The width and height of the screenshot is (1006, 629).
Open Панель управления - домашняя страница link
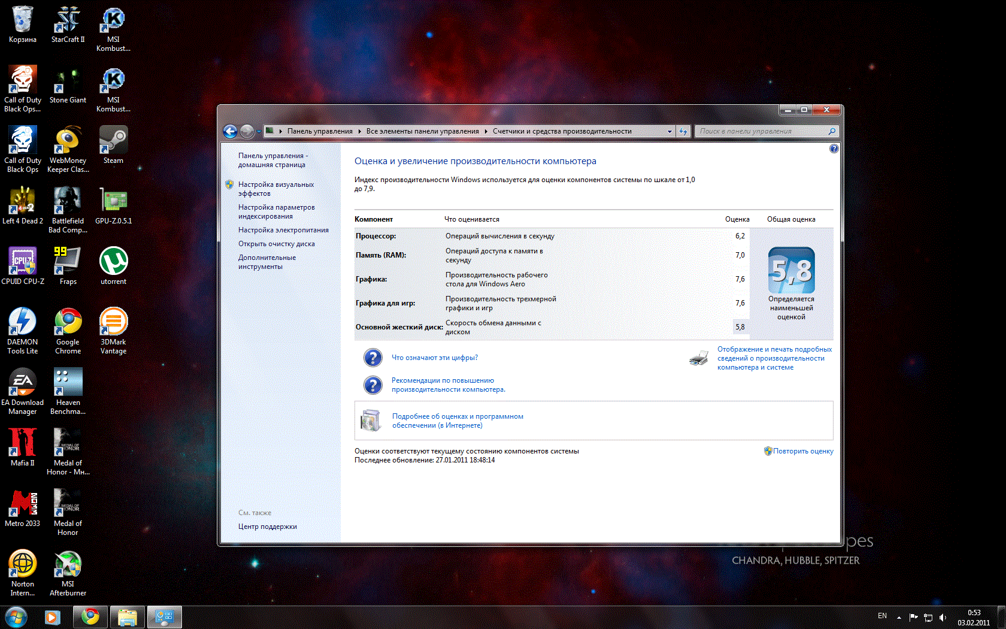(x=273, y=160)
